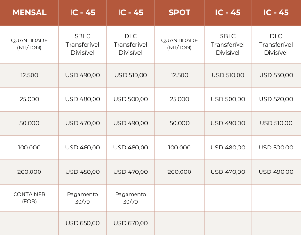Screen dimensions: 301x235
Task: Click the MENSAL header cell
Action: (x=29, y=13)
